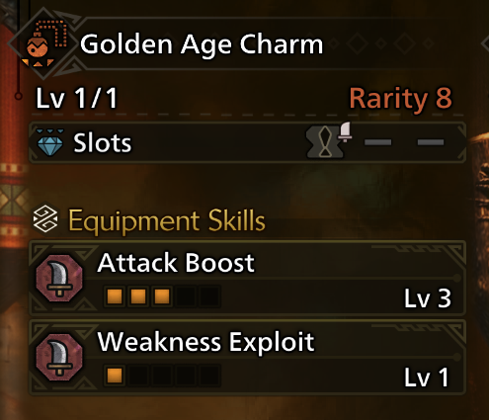Click the Lv 3 Attack Boost value

pyautogui.click(x=428, y=298)
